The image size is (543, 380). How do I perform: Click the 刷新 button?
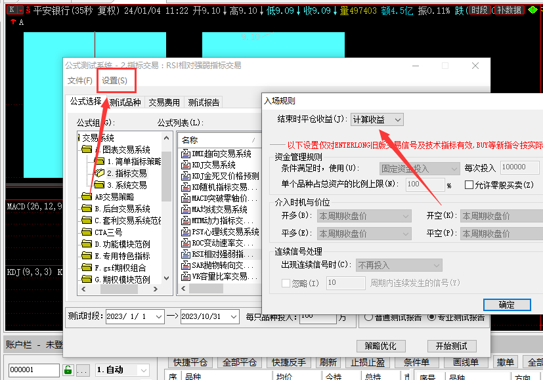click(328, 362)
